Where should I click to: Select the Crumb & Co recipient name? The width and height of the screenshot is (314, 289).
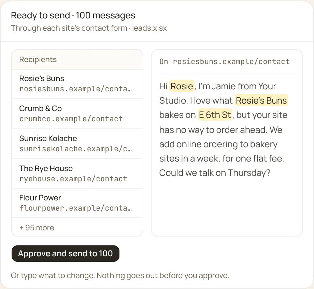[x=41, y=108]
